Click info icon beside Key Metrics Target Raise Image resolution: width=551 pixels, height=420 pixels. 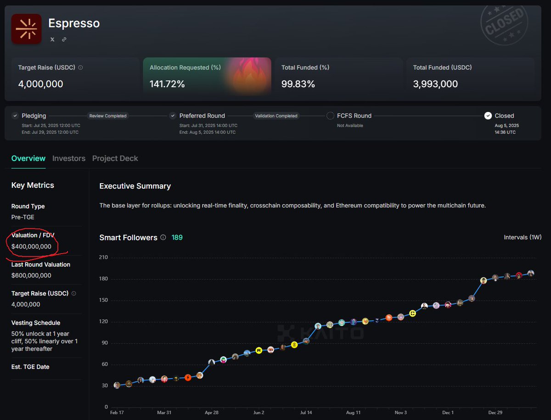pos(74,293)
